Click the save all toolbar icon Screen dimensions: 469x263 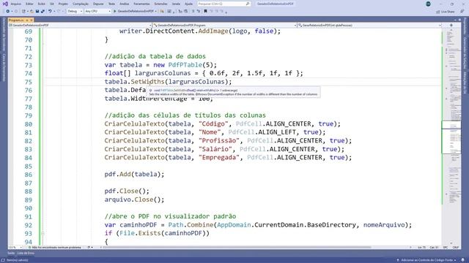(x=43, y=12)
